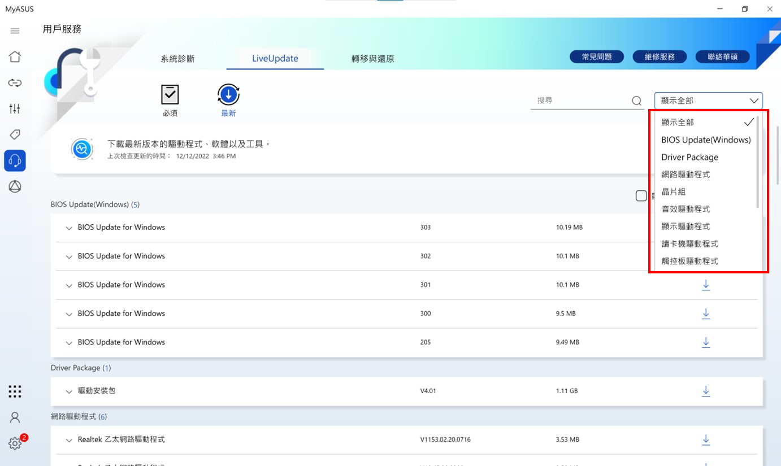Open the ASUS One triangle sidebar icon
The width and height of the screenshot is (781, 466).
click(x=15, y=186)
